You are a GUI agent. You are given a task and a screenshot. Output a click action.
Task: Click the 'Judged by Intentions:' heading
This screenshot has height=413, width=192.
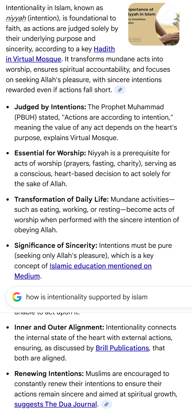50,107
